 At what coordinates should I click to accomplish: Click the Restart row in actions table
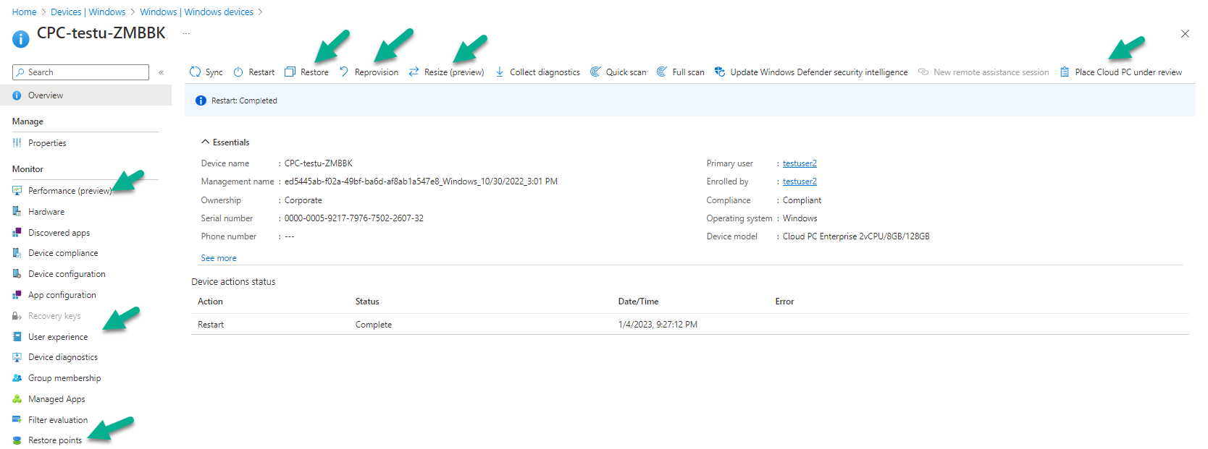coord(690,325)
